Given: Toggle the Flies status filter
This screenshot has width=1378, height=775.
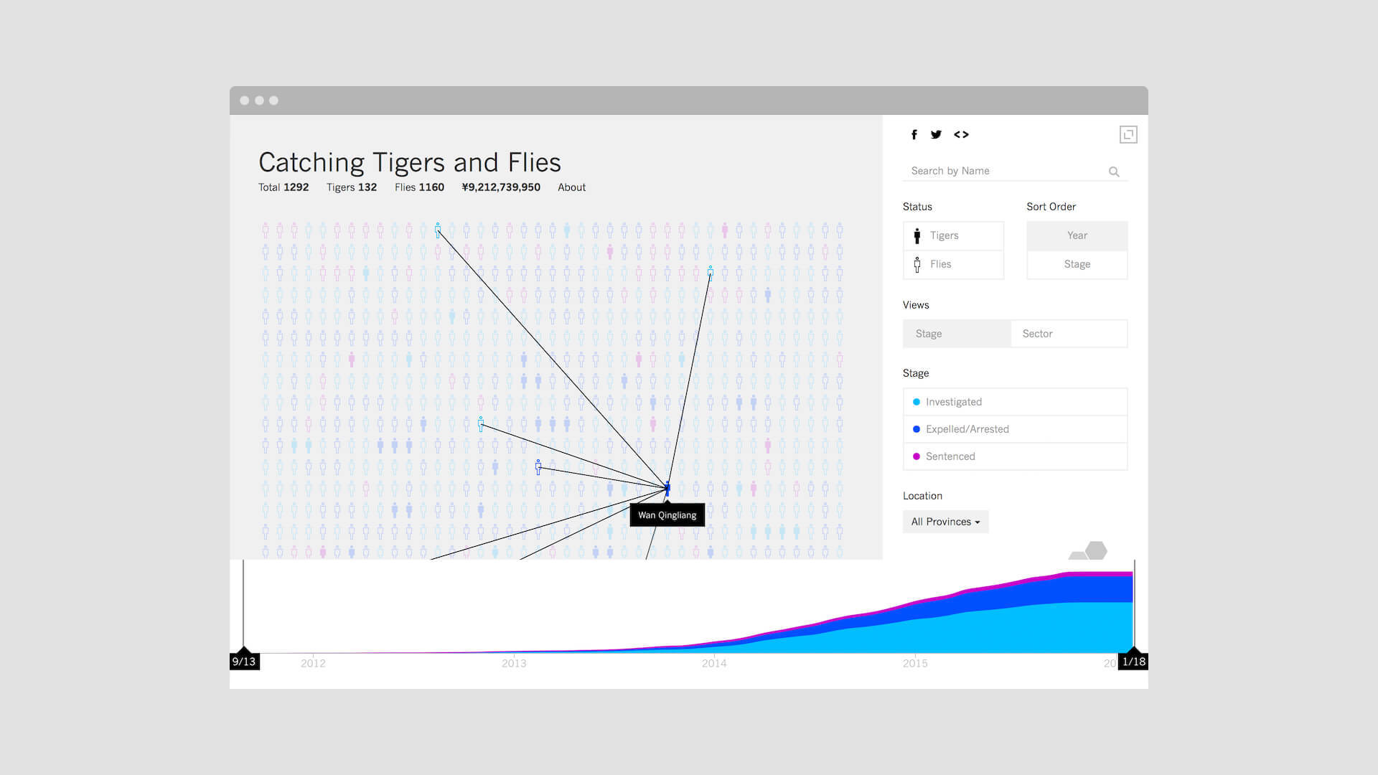Looking at the screenshot, I should (953, 264).
